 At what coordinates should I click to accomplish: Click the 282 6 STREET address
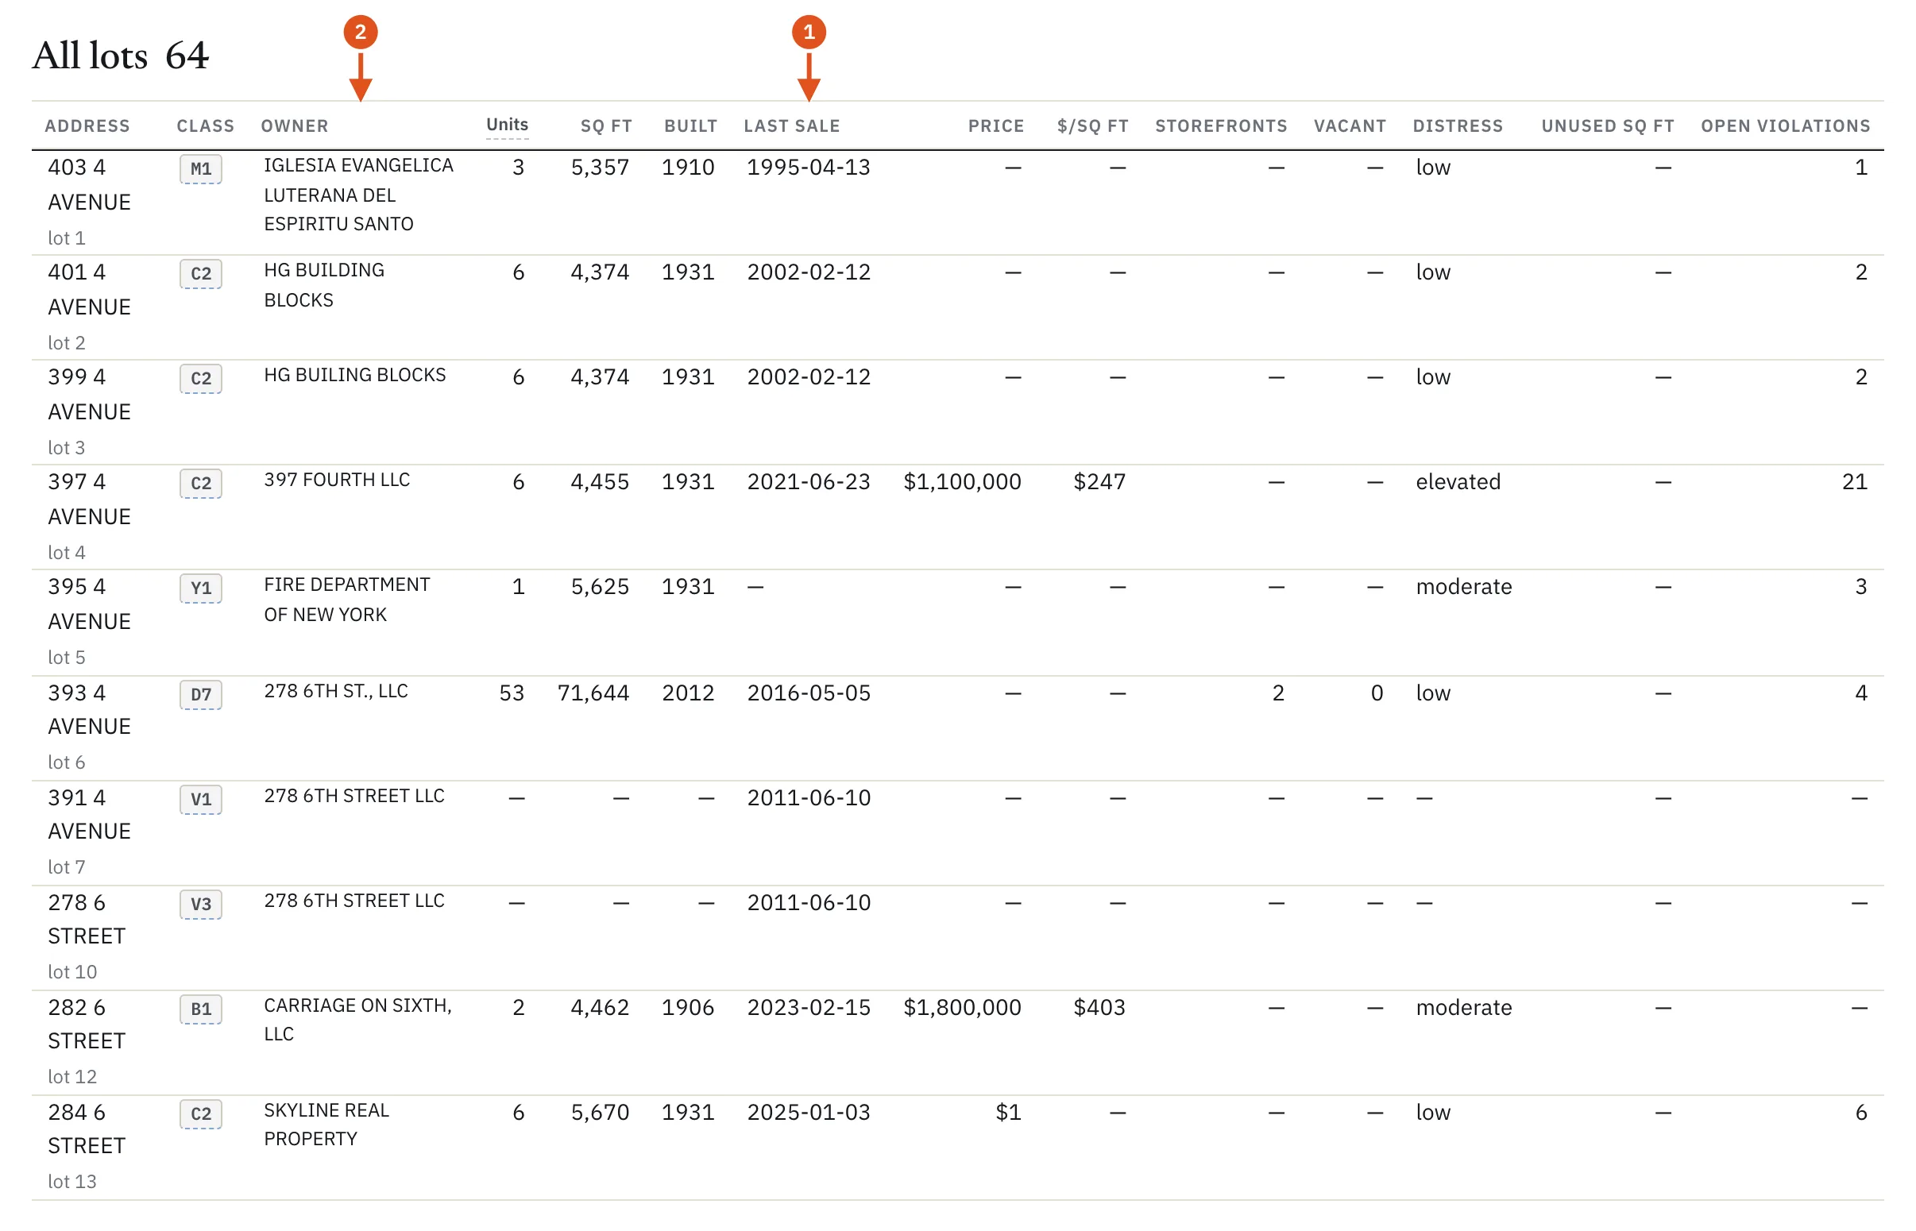click(87, 1024)
